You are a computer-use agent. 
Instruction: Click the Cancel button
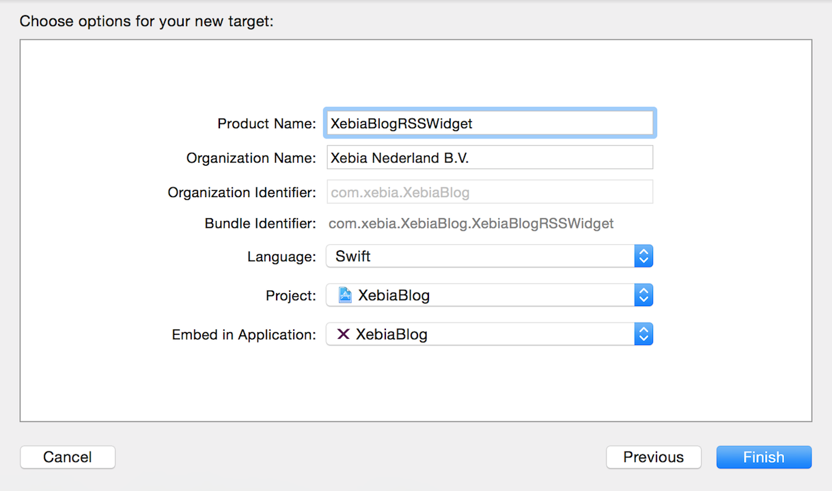pyautogui.click(x=68, y=457)
